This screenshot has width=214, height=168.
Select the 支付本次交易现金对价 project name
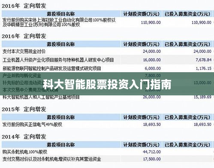click(x=24, y=52)
